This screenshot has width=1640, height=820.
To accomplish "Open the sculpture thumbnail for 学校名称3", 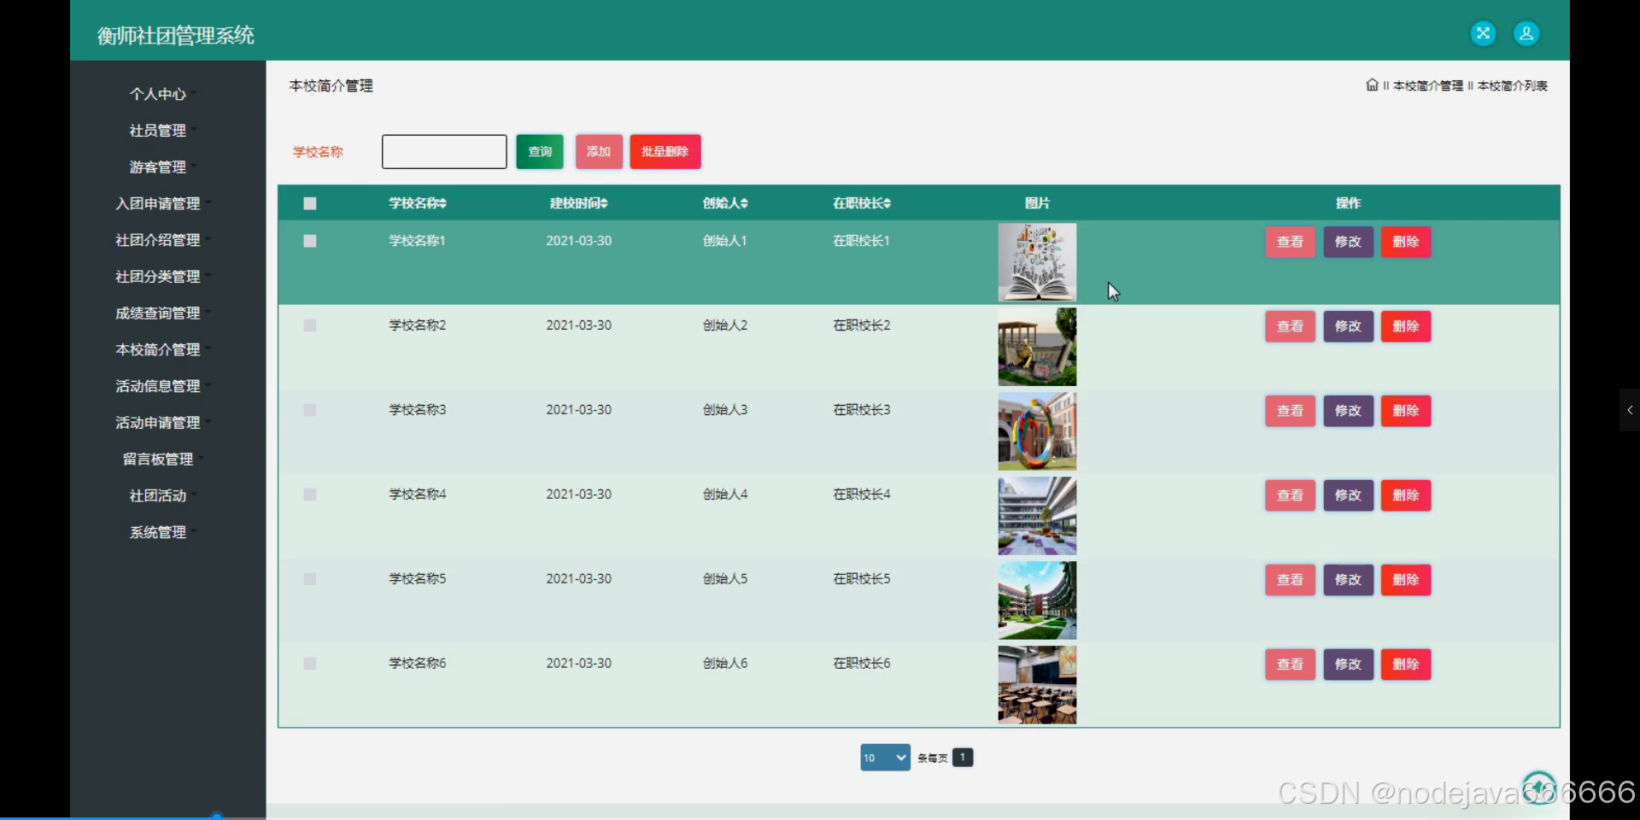I will 1037,431.
